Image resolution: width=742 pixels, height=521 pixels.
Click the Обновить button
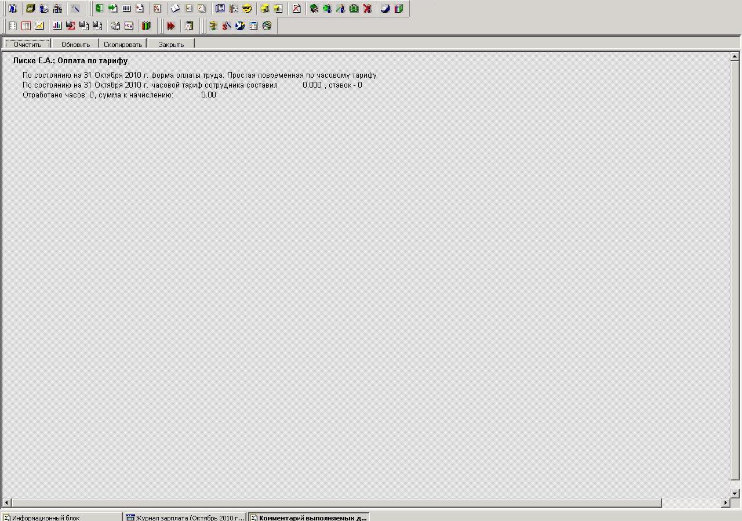75,44
